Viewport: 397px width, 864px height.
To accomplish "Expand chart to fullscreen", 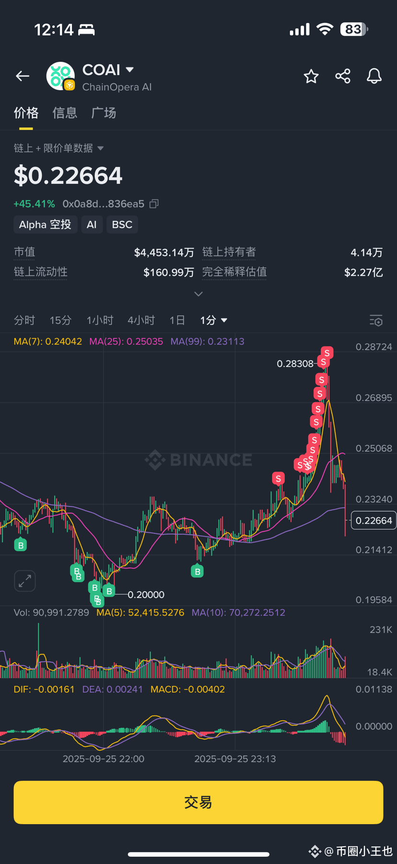I will 25,581.
